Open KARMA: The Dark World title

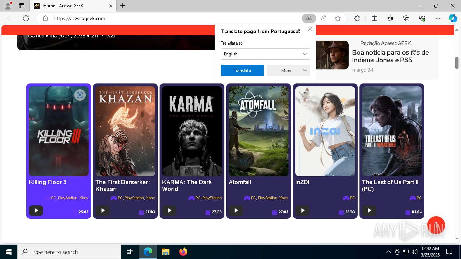[187, 186]
